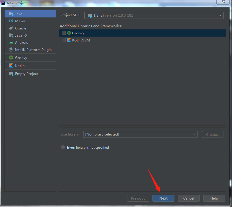This screenshot has width=232, height=207.
Task: Click the green Android robot icon
Action: pos(11,42)
